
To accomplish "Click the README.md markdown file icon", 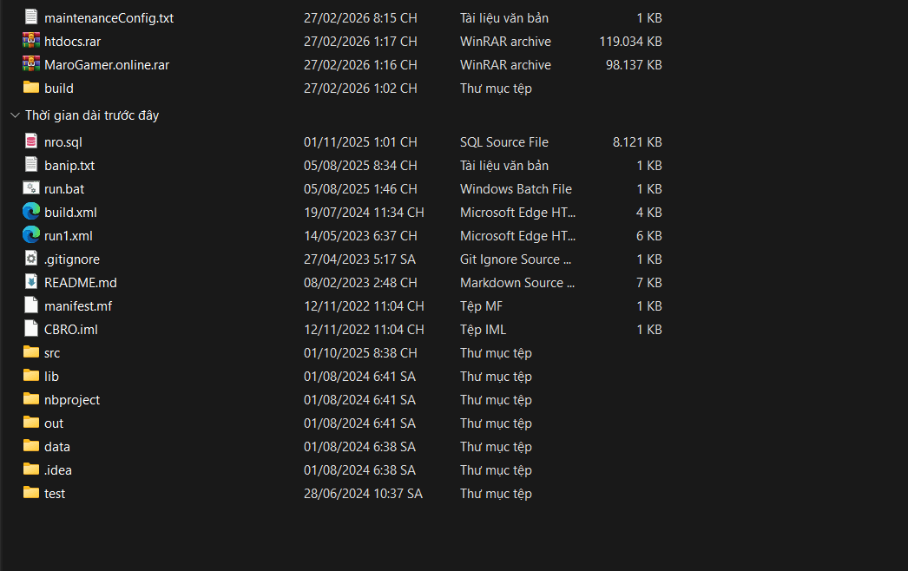I will click(x=31, y=281).
